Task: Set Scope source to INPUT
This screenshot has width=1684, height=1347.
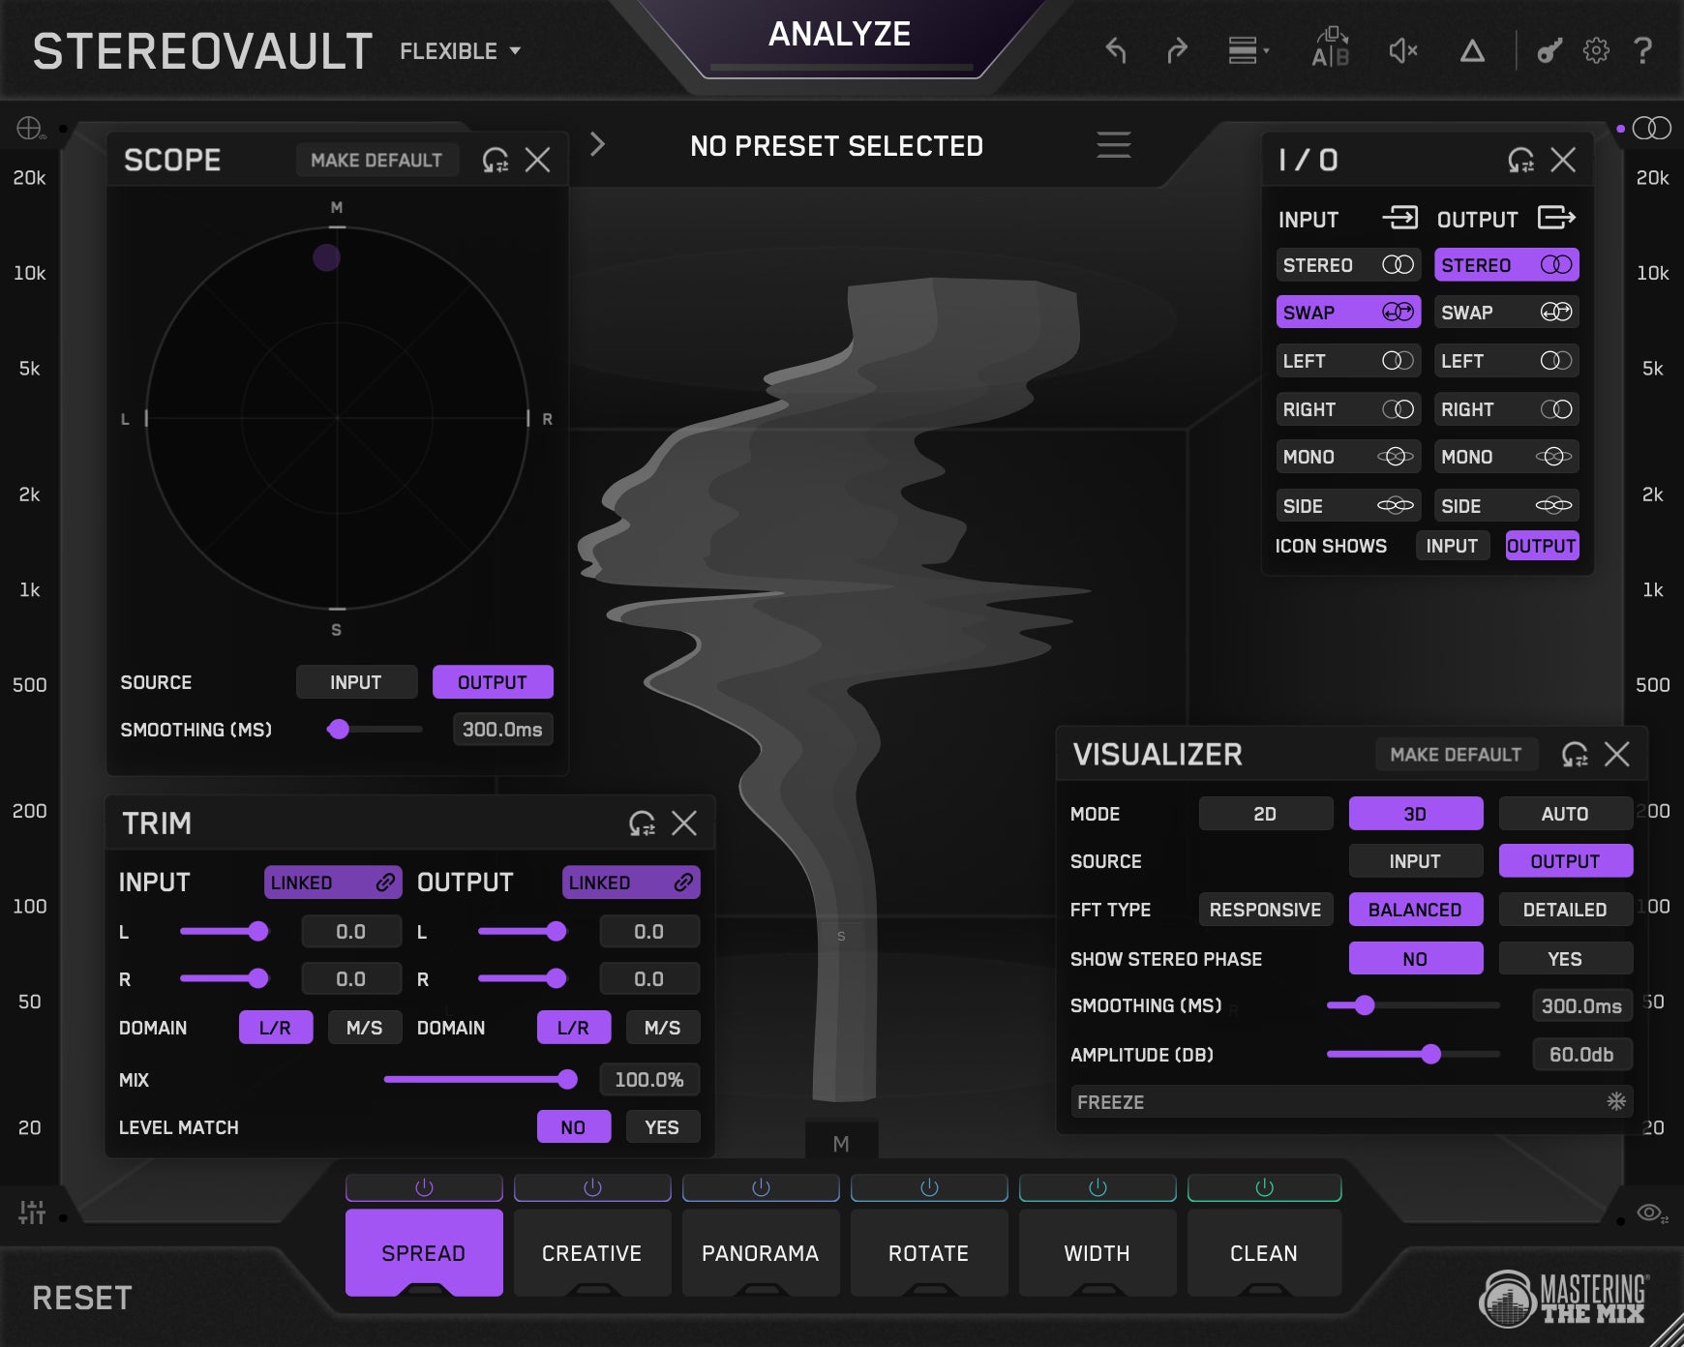Action: coord(356,682)
